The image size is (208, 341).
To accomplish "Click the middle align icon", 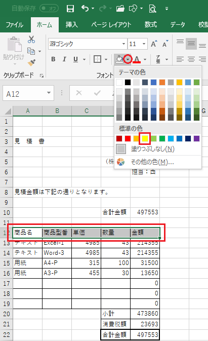I will 191,44.
